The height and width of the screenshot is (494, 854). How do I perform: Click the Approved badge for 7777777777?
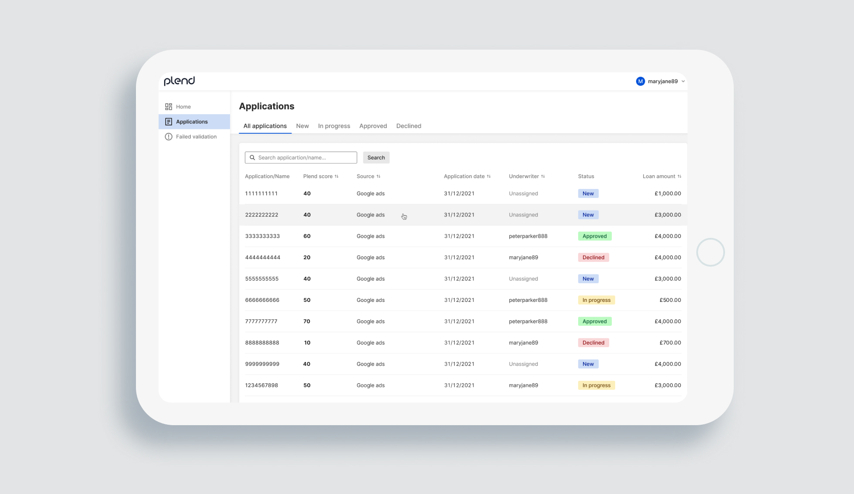[595, 321]
